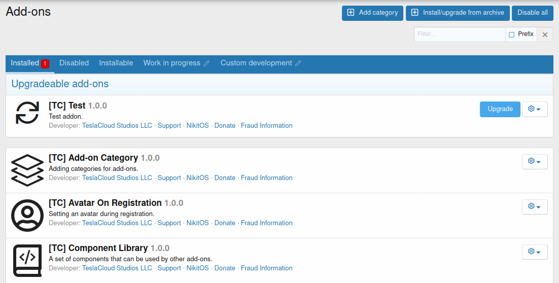Screen dimensions: 559x283
Task: Click the Add-on Category layers icon
Action: 27,170
